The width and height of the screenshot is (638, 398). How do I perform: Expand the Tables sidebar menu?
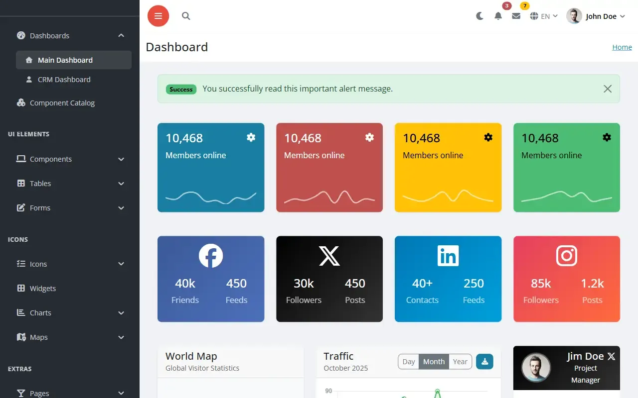click(70, 184)
